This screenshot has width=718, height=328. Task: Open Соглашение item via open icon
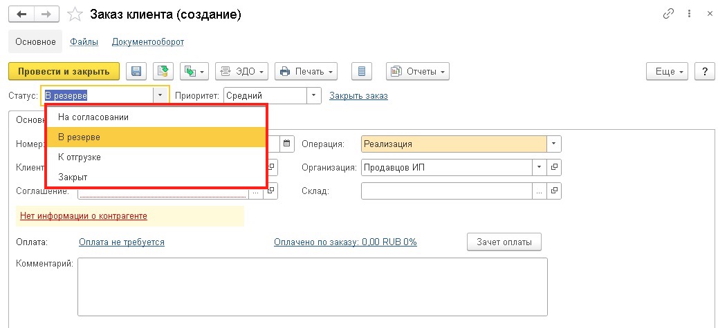pyautogui.click(x=271, y=191)
